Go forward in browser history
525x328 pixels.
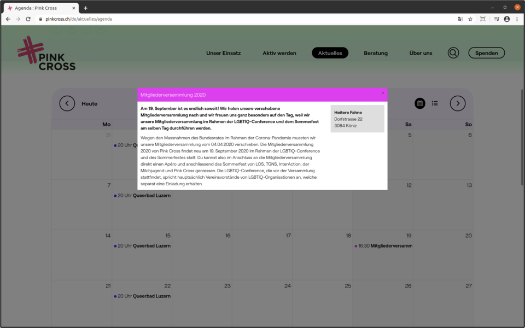(18, 19)
